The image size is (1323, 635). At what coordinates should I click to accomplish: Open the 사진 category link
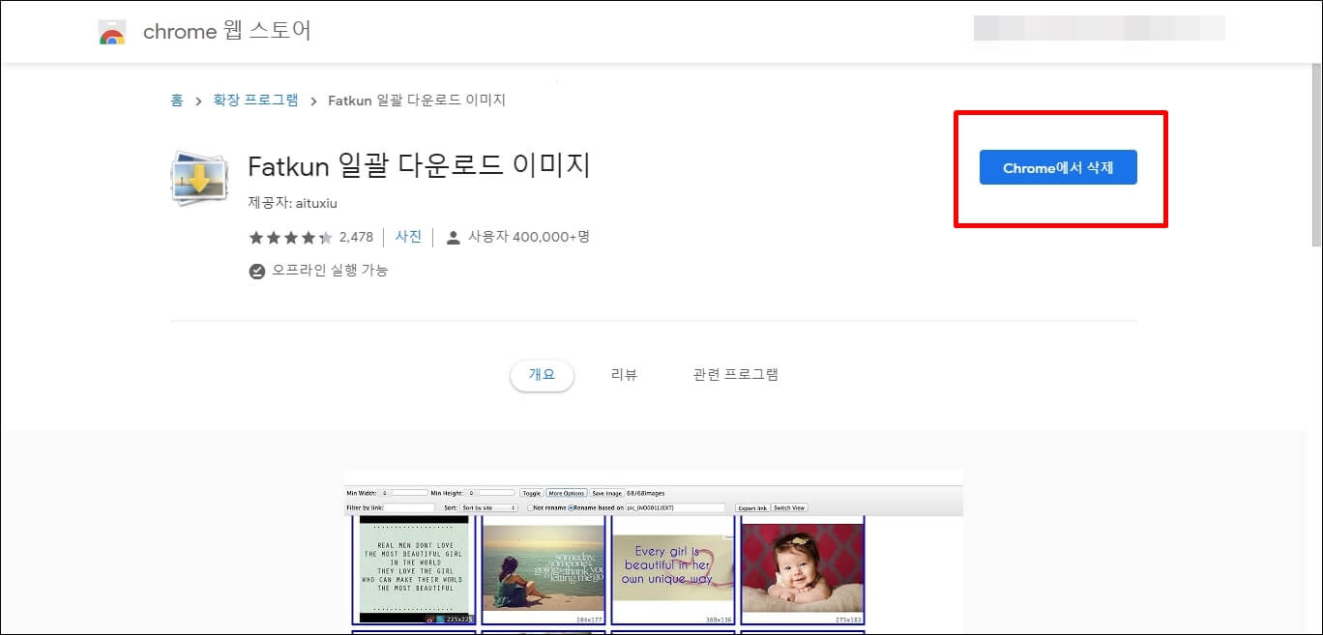[x=408, y=237]
